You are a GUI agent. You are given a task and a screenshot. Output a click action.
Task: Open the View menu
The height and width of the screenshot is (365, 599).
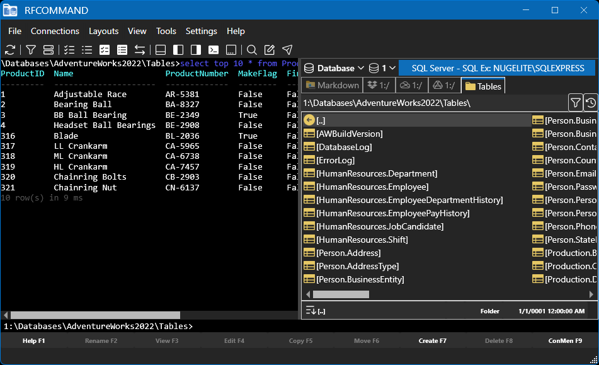tap(137, 31)
